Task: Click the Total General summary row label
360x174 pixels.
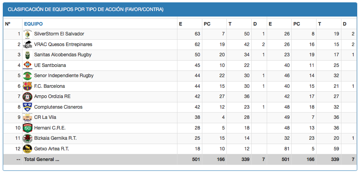Action: (41, 159)
